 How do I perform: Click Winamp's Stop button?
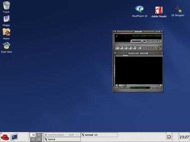coord(130,48)
